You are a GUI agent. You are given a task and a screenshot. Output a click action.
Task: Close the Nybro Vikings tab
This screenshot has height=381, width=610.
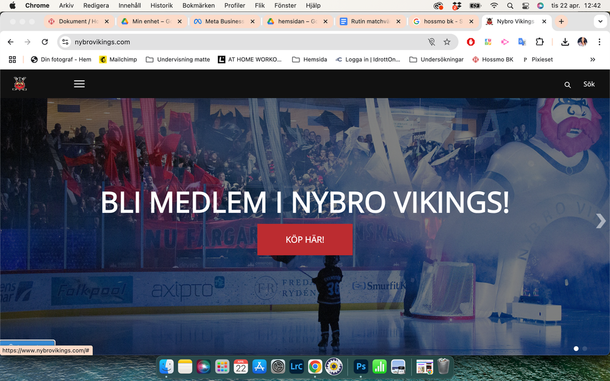[x=544, y=21]
